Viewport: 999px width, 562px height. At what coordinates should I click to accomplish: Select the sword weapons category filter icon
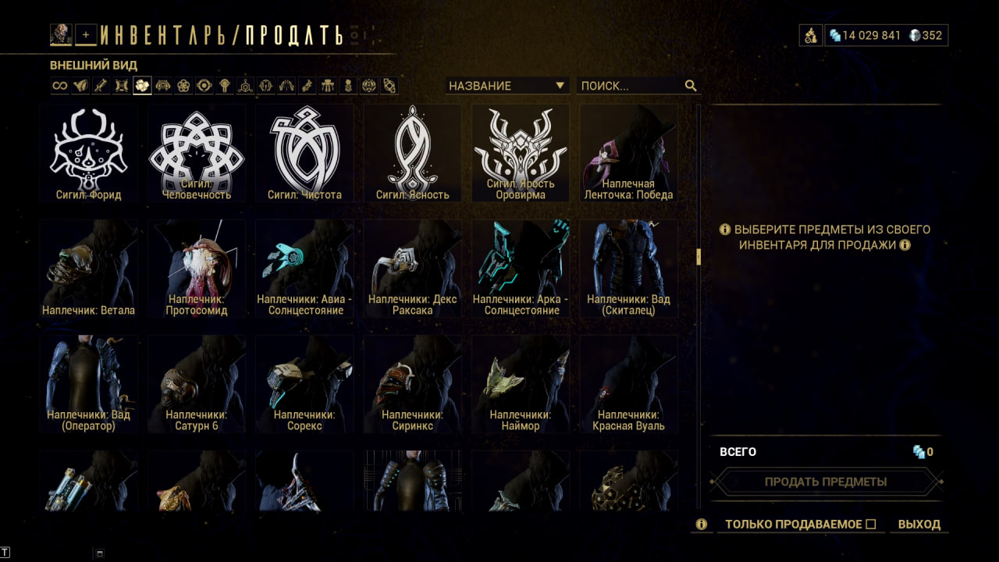coord(101,86)
